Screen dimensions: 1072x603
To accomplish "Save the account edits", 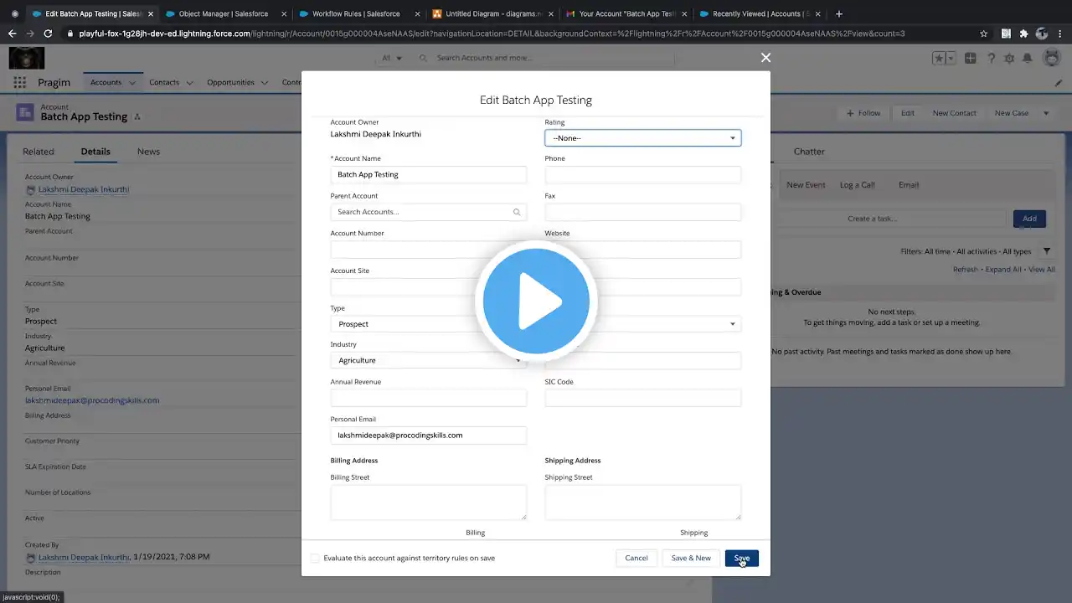I will point(742,558).
